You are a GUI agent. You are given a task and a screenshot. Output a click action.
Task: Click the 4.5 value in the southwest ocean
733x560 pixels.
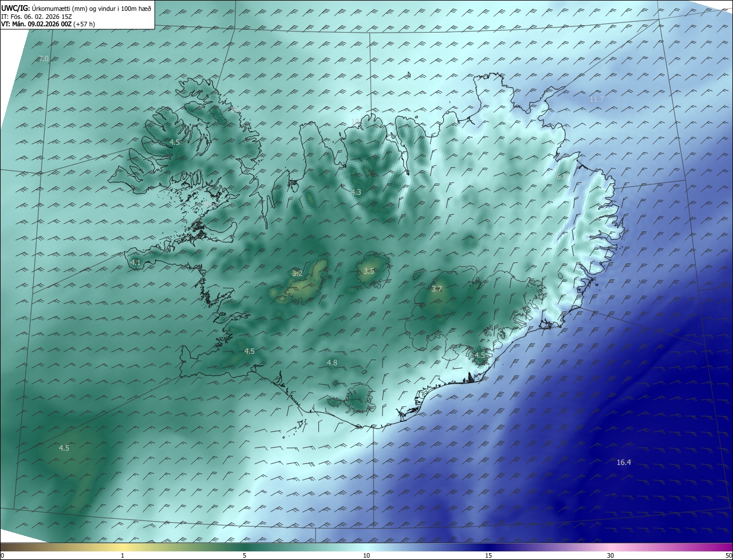pyautogui.click(x=64, y=448)
